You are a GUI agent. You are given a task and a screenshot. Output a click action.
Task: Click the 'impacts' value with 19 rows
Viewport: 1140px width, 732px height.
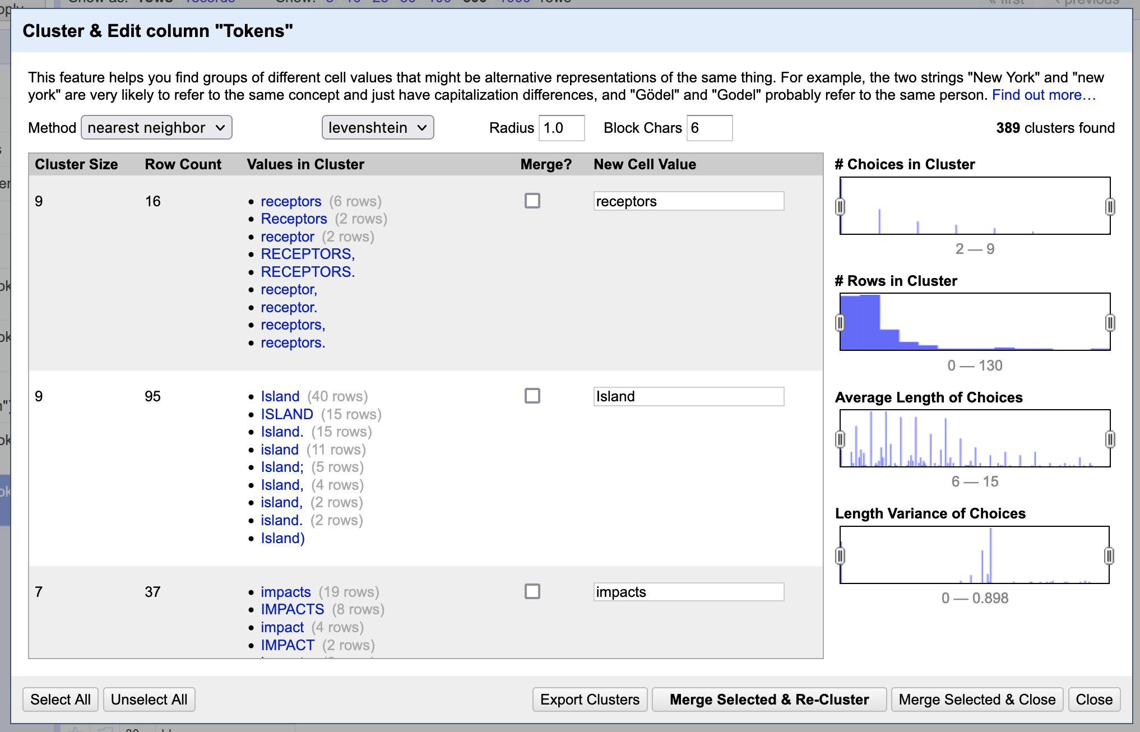point(285,592)
